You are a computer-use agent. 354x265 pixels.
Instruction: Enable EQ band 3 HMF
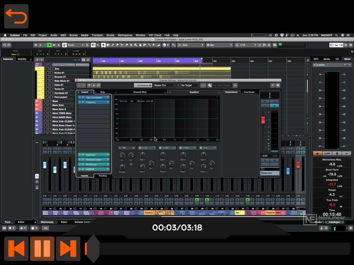[x=181, y=148]
